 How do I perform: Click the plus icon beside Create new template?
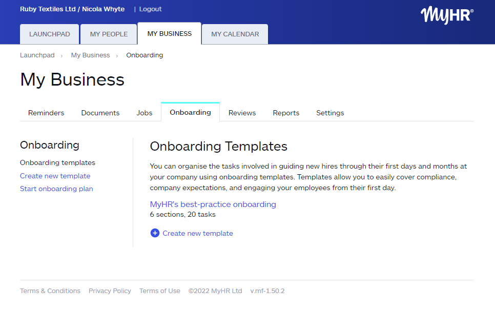pos(155,233)
